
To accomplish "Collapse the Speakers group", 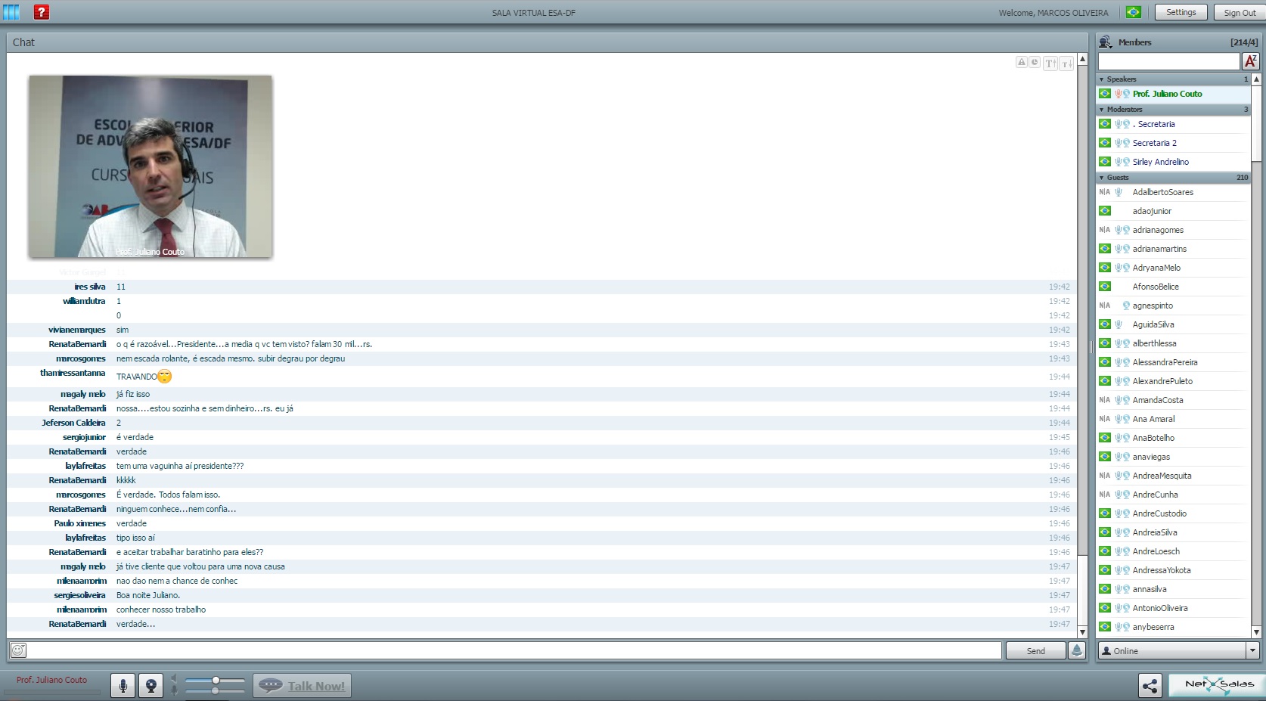I will click(1102, 79).
